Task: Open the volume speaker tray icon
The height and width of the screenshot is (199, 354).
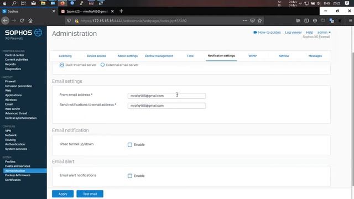Action: pos(319,3)
